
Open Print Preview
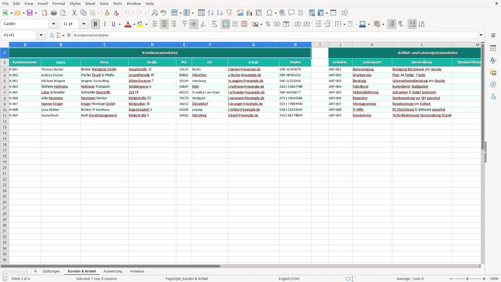click(x=63, y=13)
